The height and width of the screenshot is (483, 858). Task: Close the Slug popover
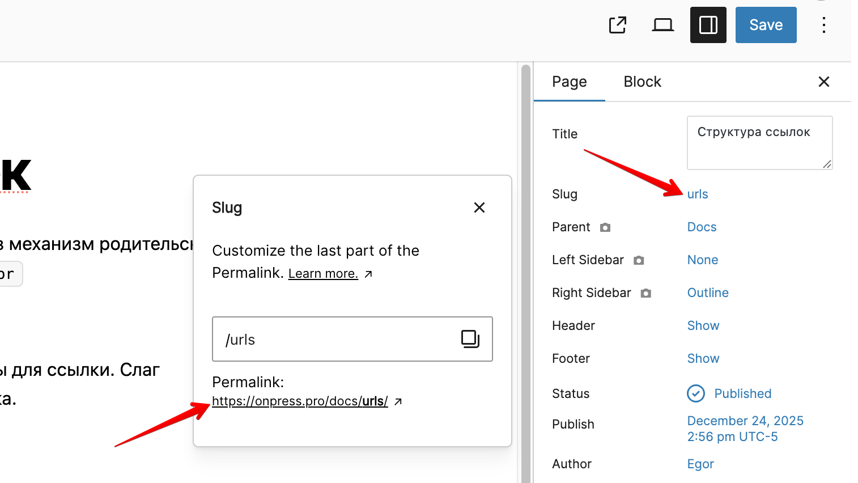(x=479, y=207)
